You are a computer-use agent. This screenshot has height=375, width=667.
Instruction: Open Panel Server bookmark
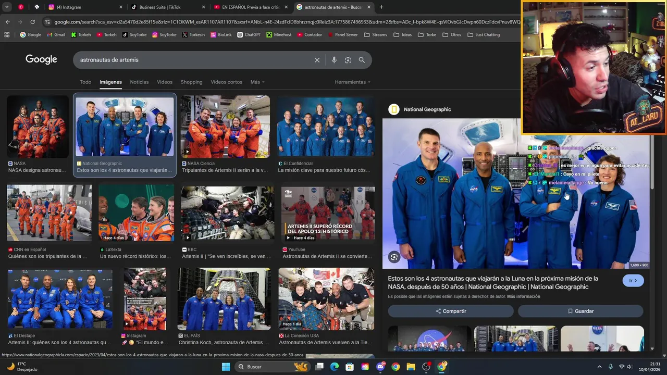click(342, 35)
